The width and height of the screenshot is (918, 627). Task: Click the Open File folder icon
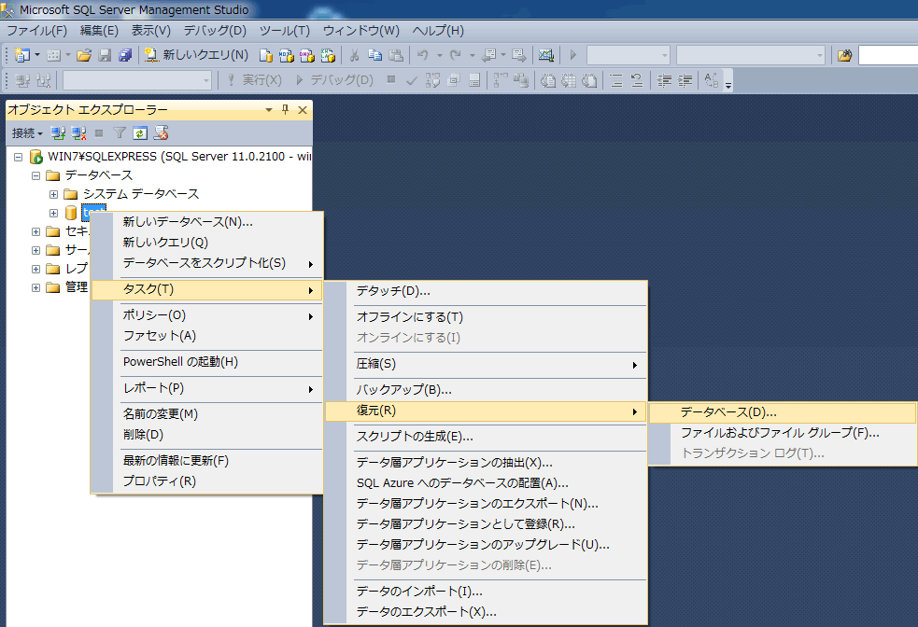pyautogui.click(x=84, y=55)
